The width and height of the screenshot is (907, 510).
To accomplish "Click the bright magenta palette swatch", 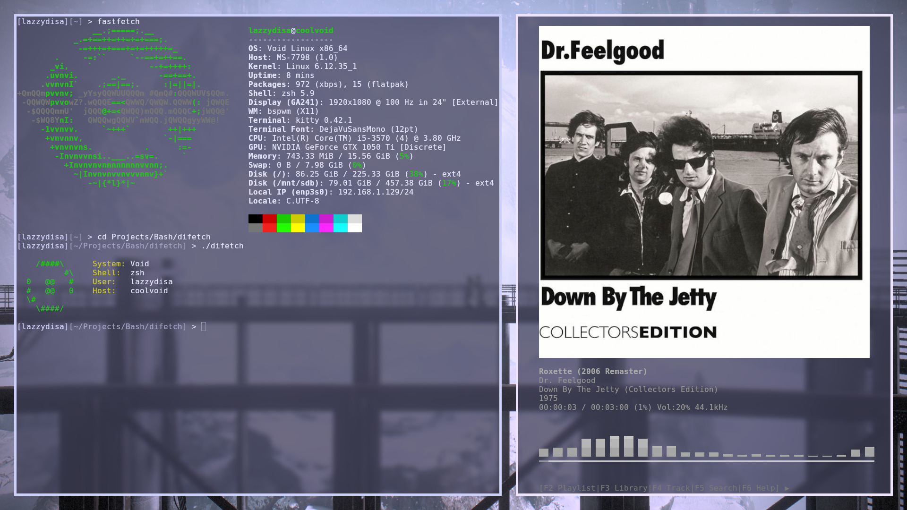I will pos(326,228).
